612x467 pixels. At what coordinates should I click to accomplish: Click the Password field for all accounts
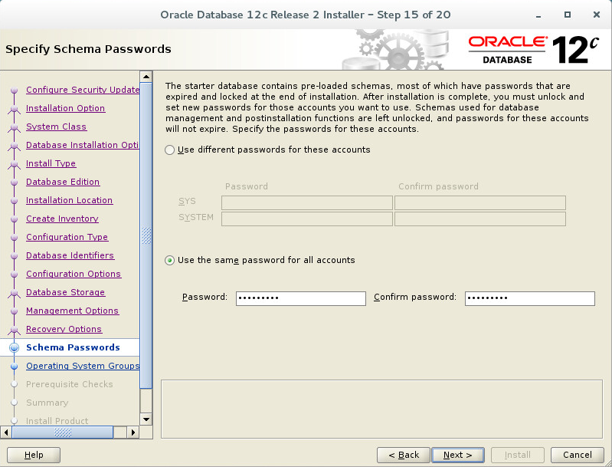(300, 298)
